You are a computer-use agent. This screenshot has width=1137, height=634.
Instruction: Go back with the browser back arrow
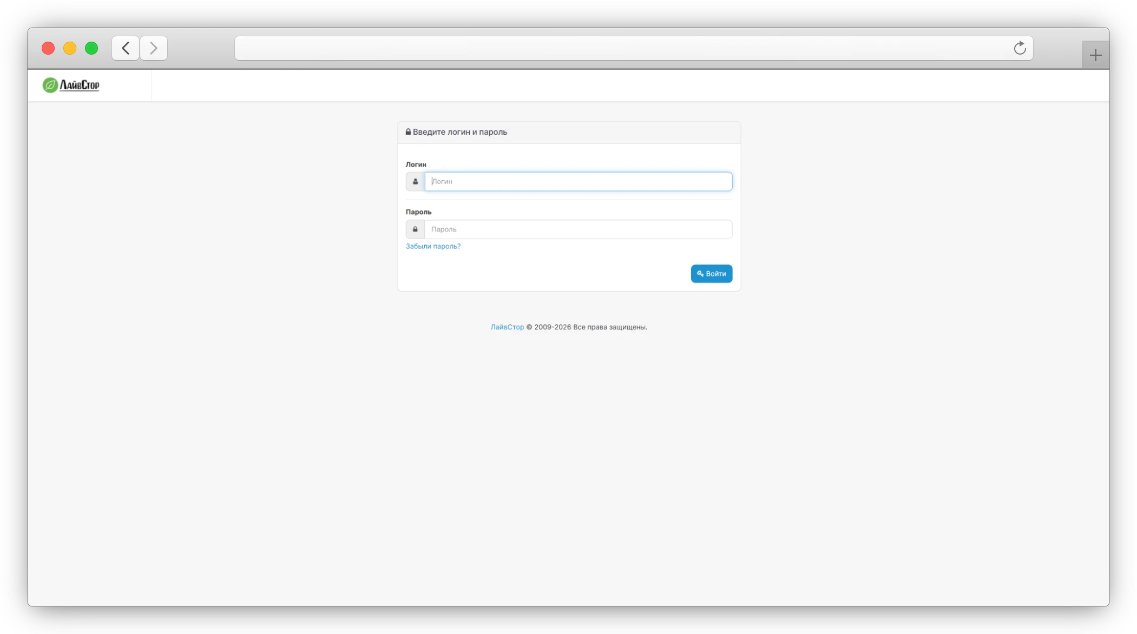pos(126,48)
